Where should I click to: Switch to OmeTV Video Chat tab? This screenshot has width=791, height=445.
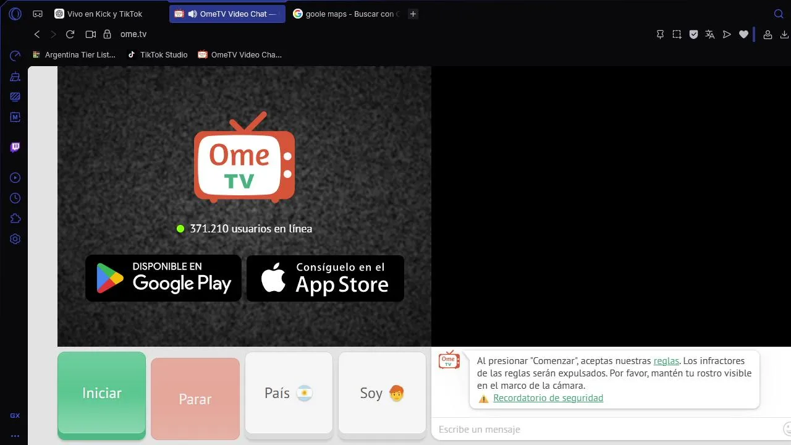click(227, 14)
